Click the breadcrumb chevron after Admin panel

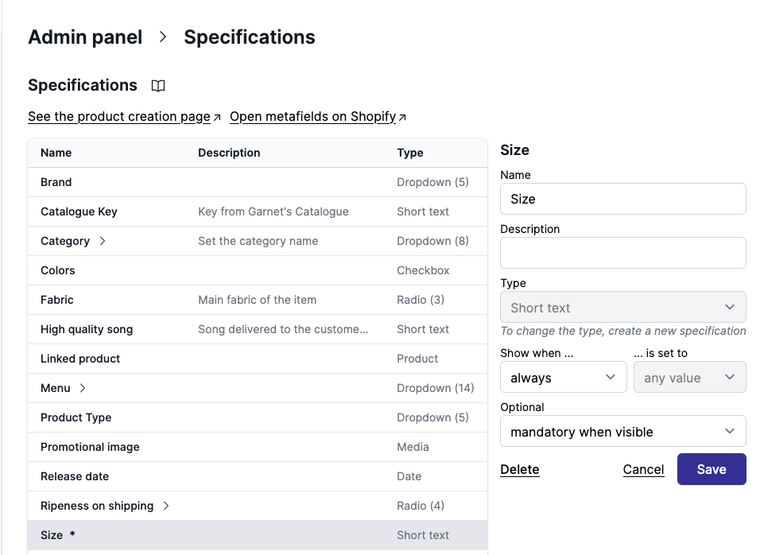(x=163, y=37)
